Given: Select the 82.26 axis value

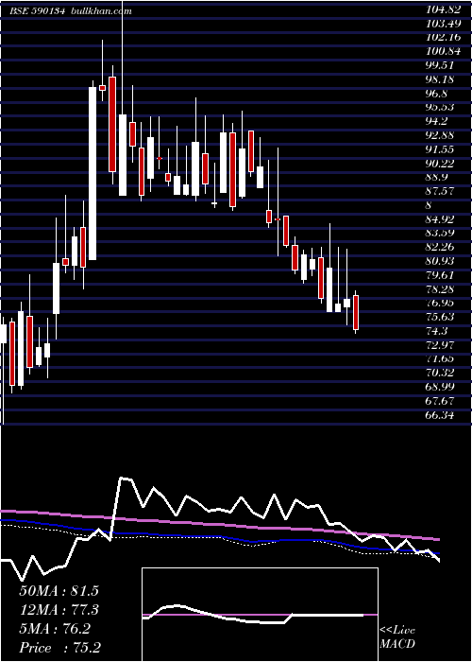Looking at the screenshot, I should [x=440, y=247].
